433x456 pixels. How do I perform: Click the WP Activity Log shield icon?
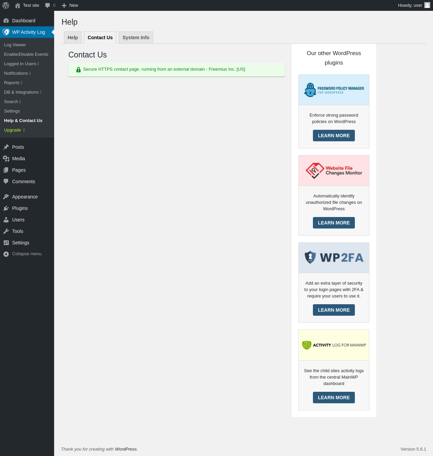(6, 32)
